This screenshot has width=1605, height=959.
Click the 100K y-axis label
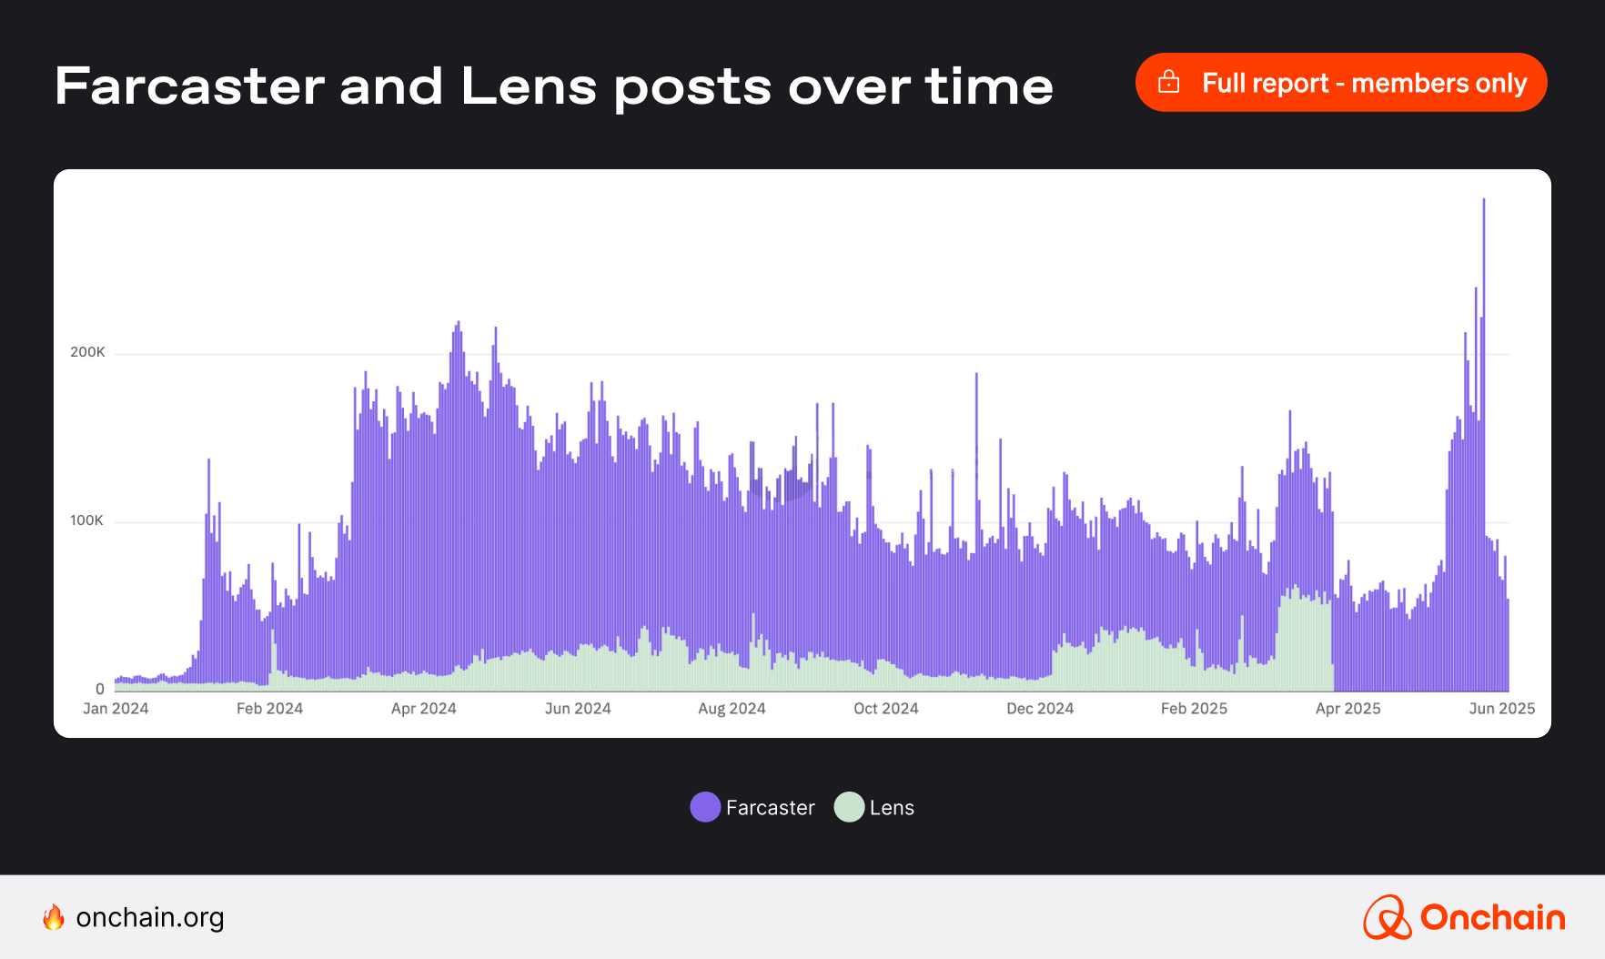point(86,520)
